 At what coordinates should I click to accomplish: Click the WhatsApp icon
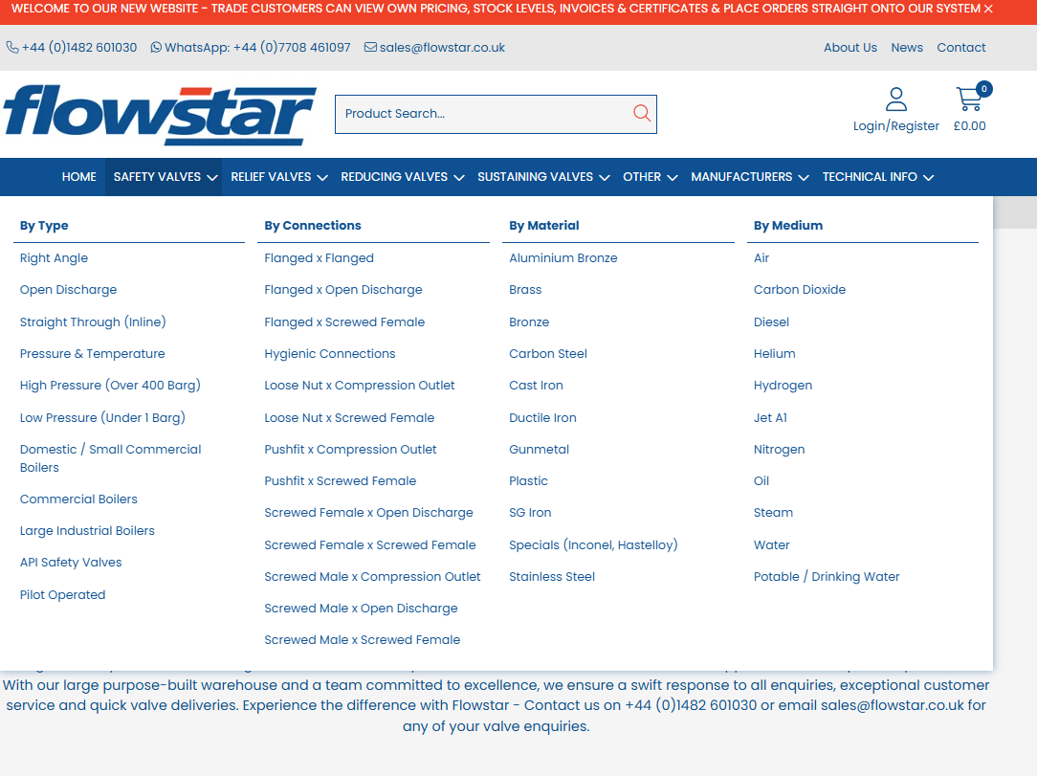point(156,48)
